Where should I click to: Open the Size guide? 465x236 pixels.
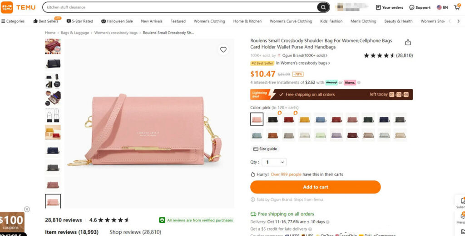(x=265, y=149)
